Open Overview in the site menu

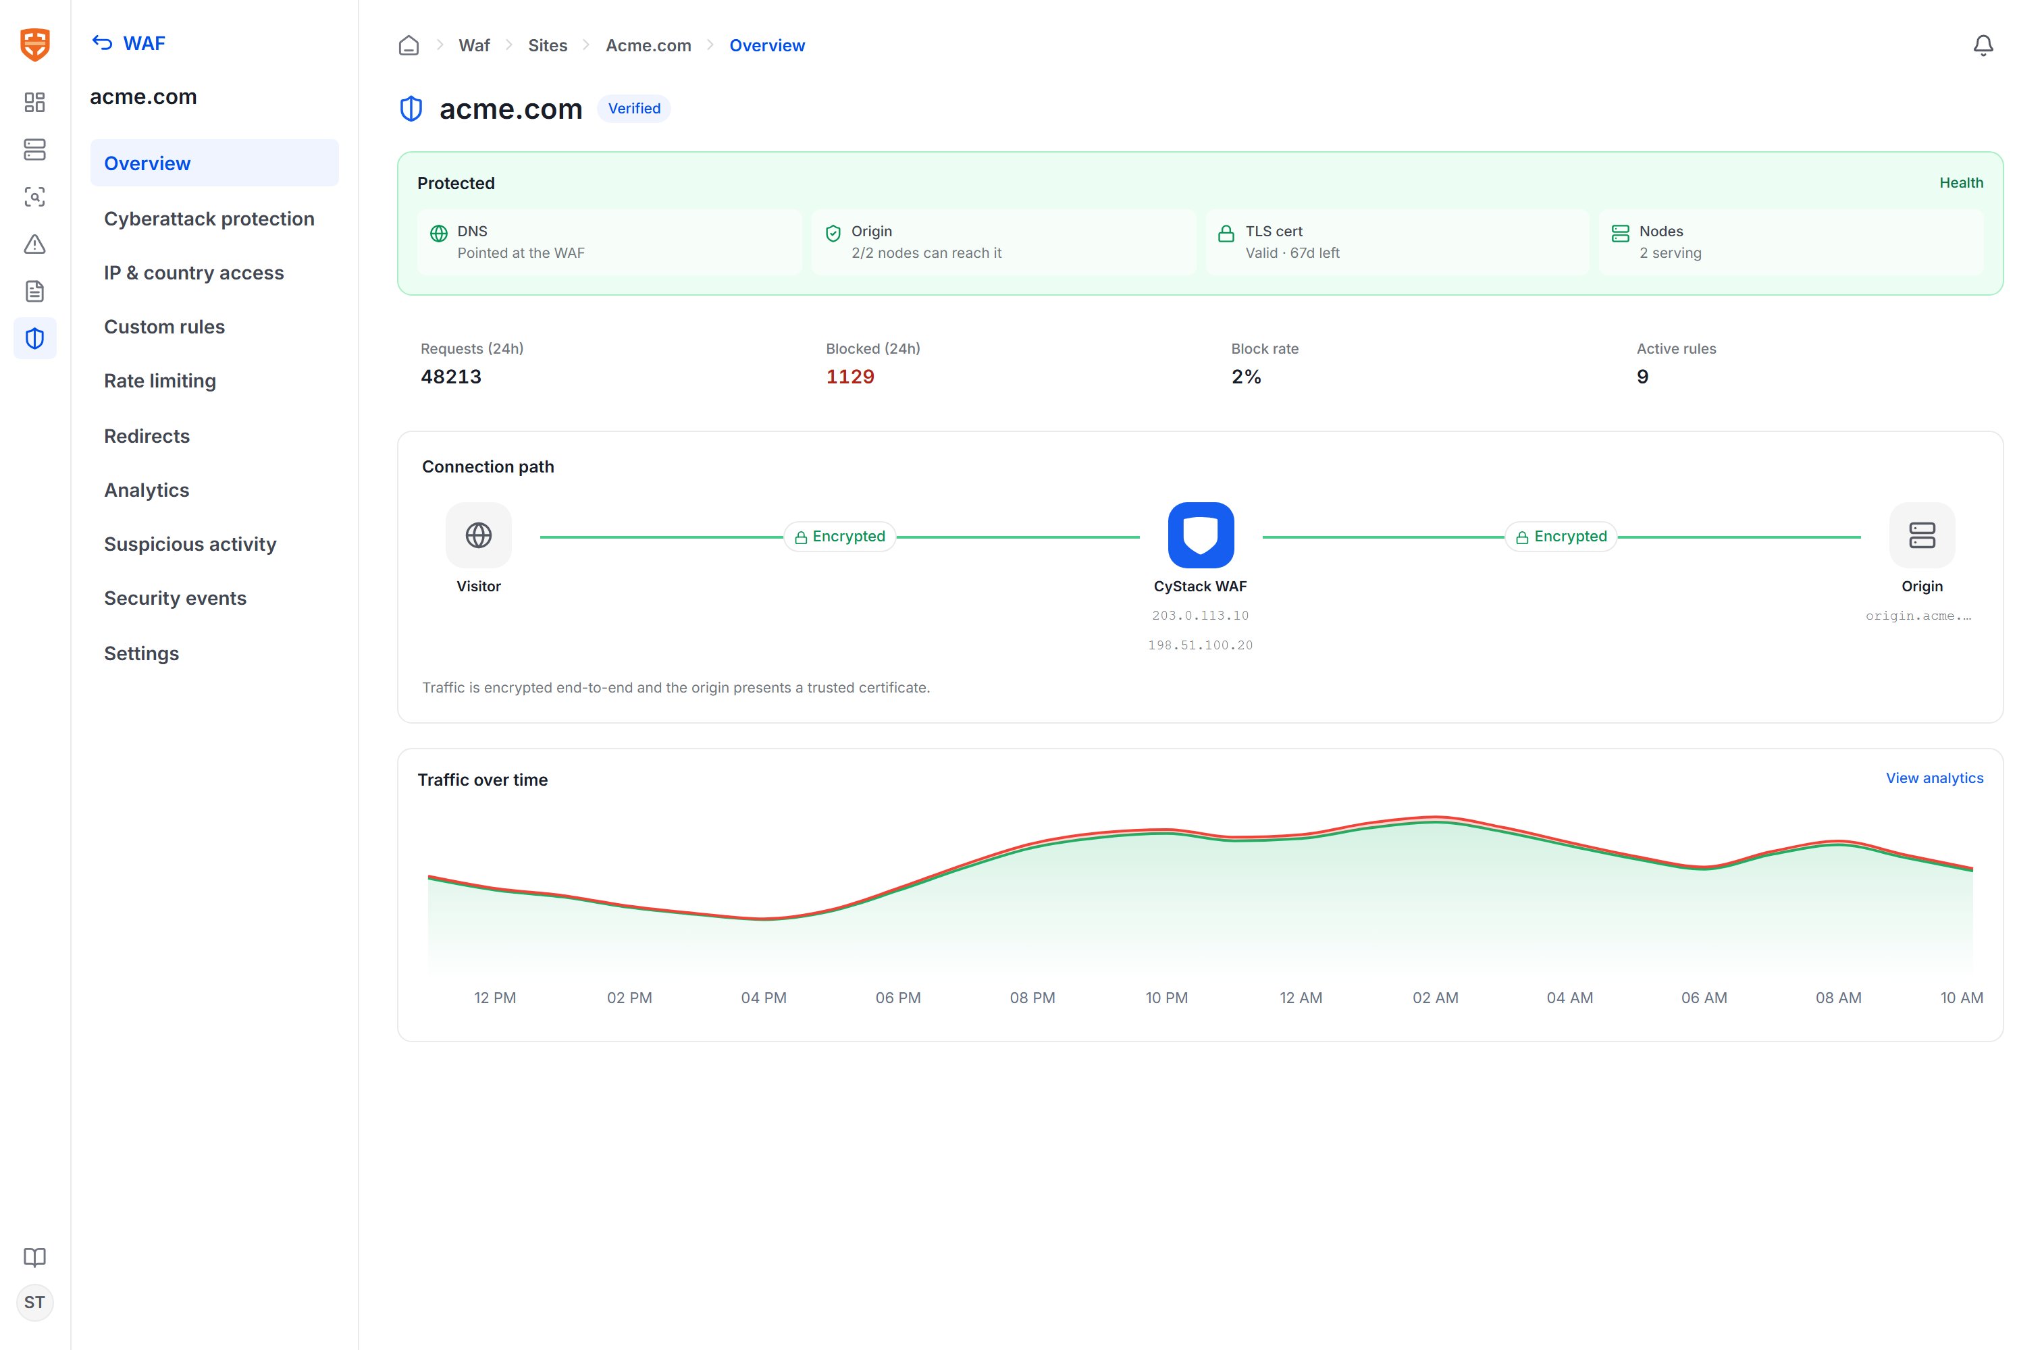[x=215, y=163]
